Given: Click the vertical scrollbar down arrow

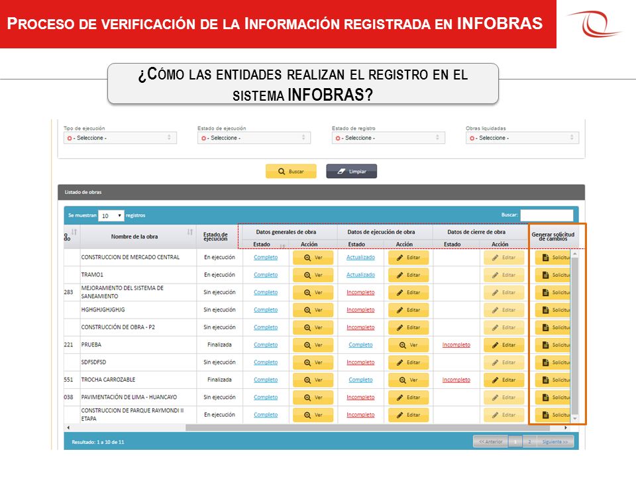Looking at the screenshot, I should pyautogui.click(x=575, y=418).
